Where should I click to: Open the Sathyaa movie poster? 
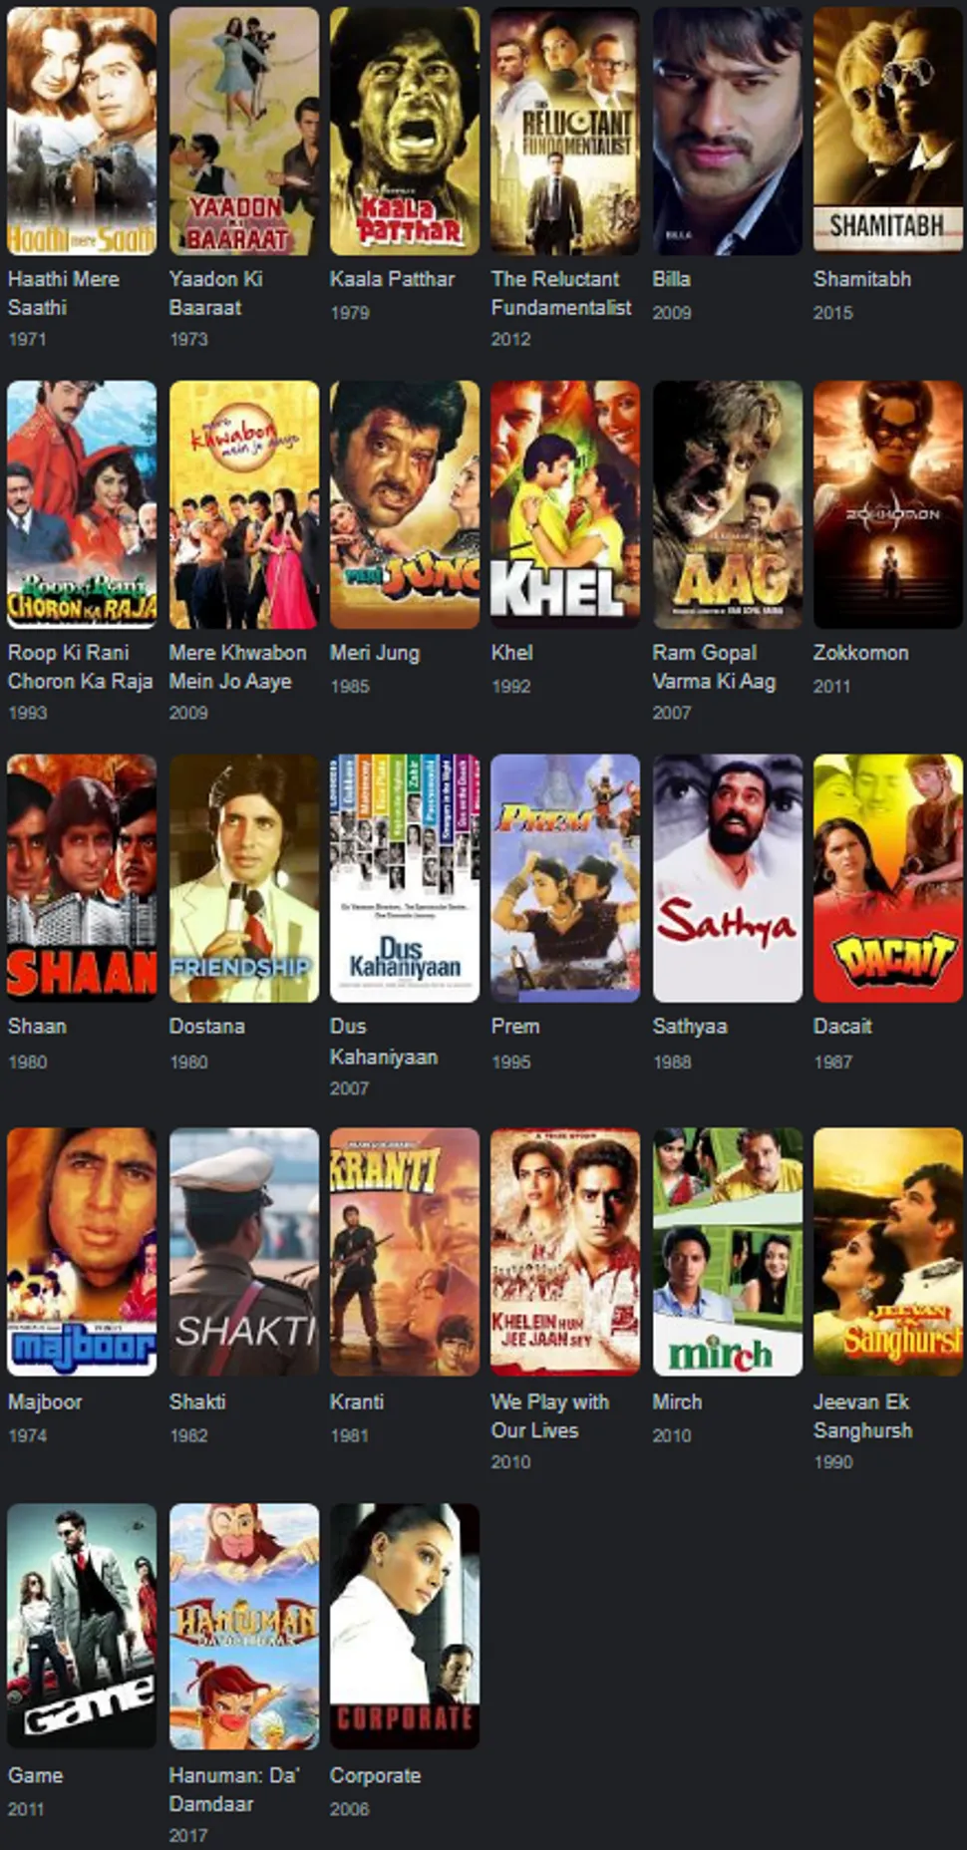click(728, 878)
